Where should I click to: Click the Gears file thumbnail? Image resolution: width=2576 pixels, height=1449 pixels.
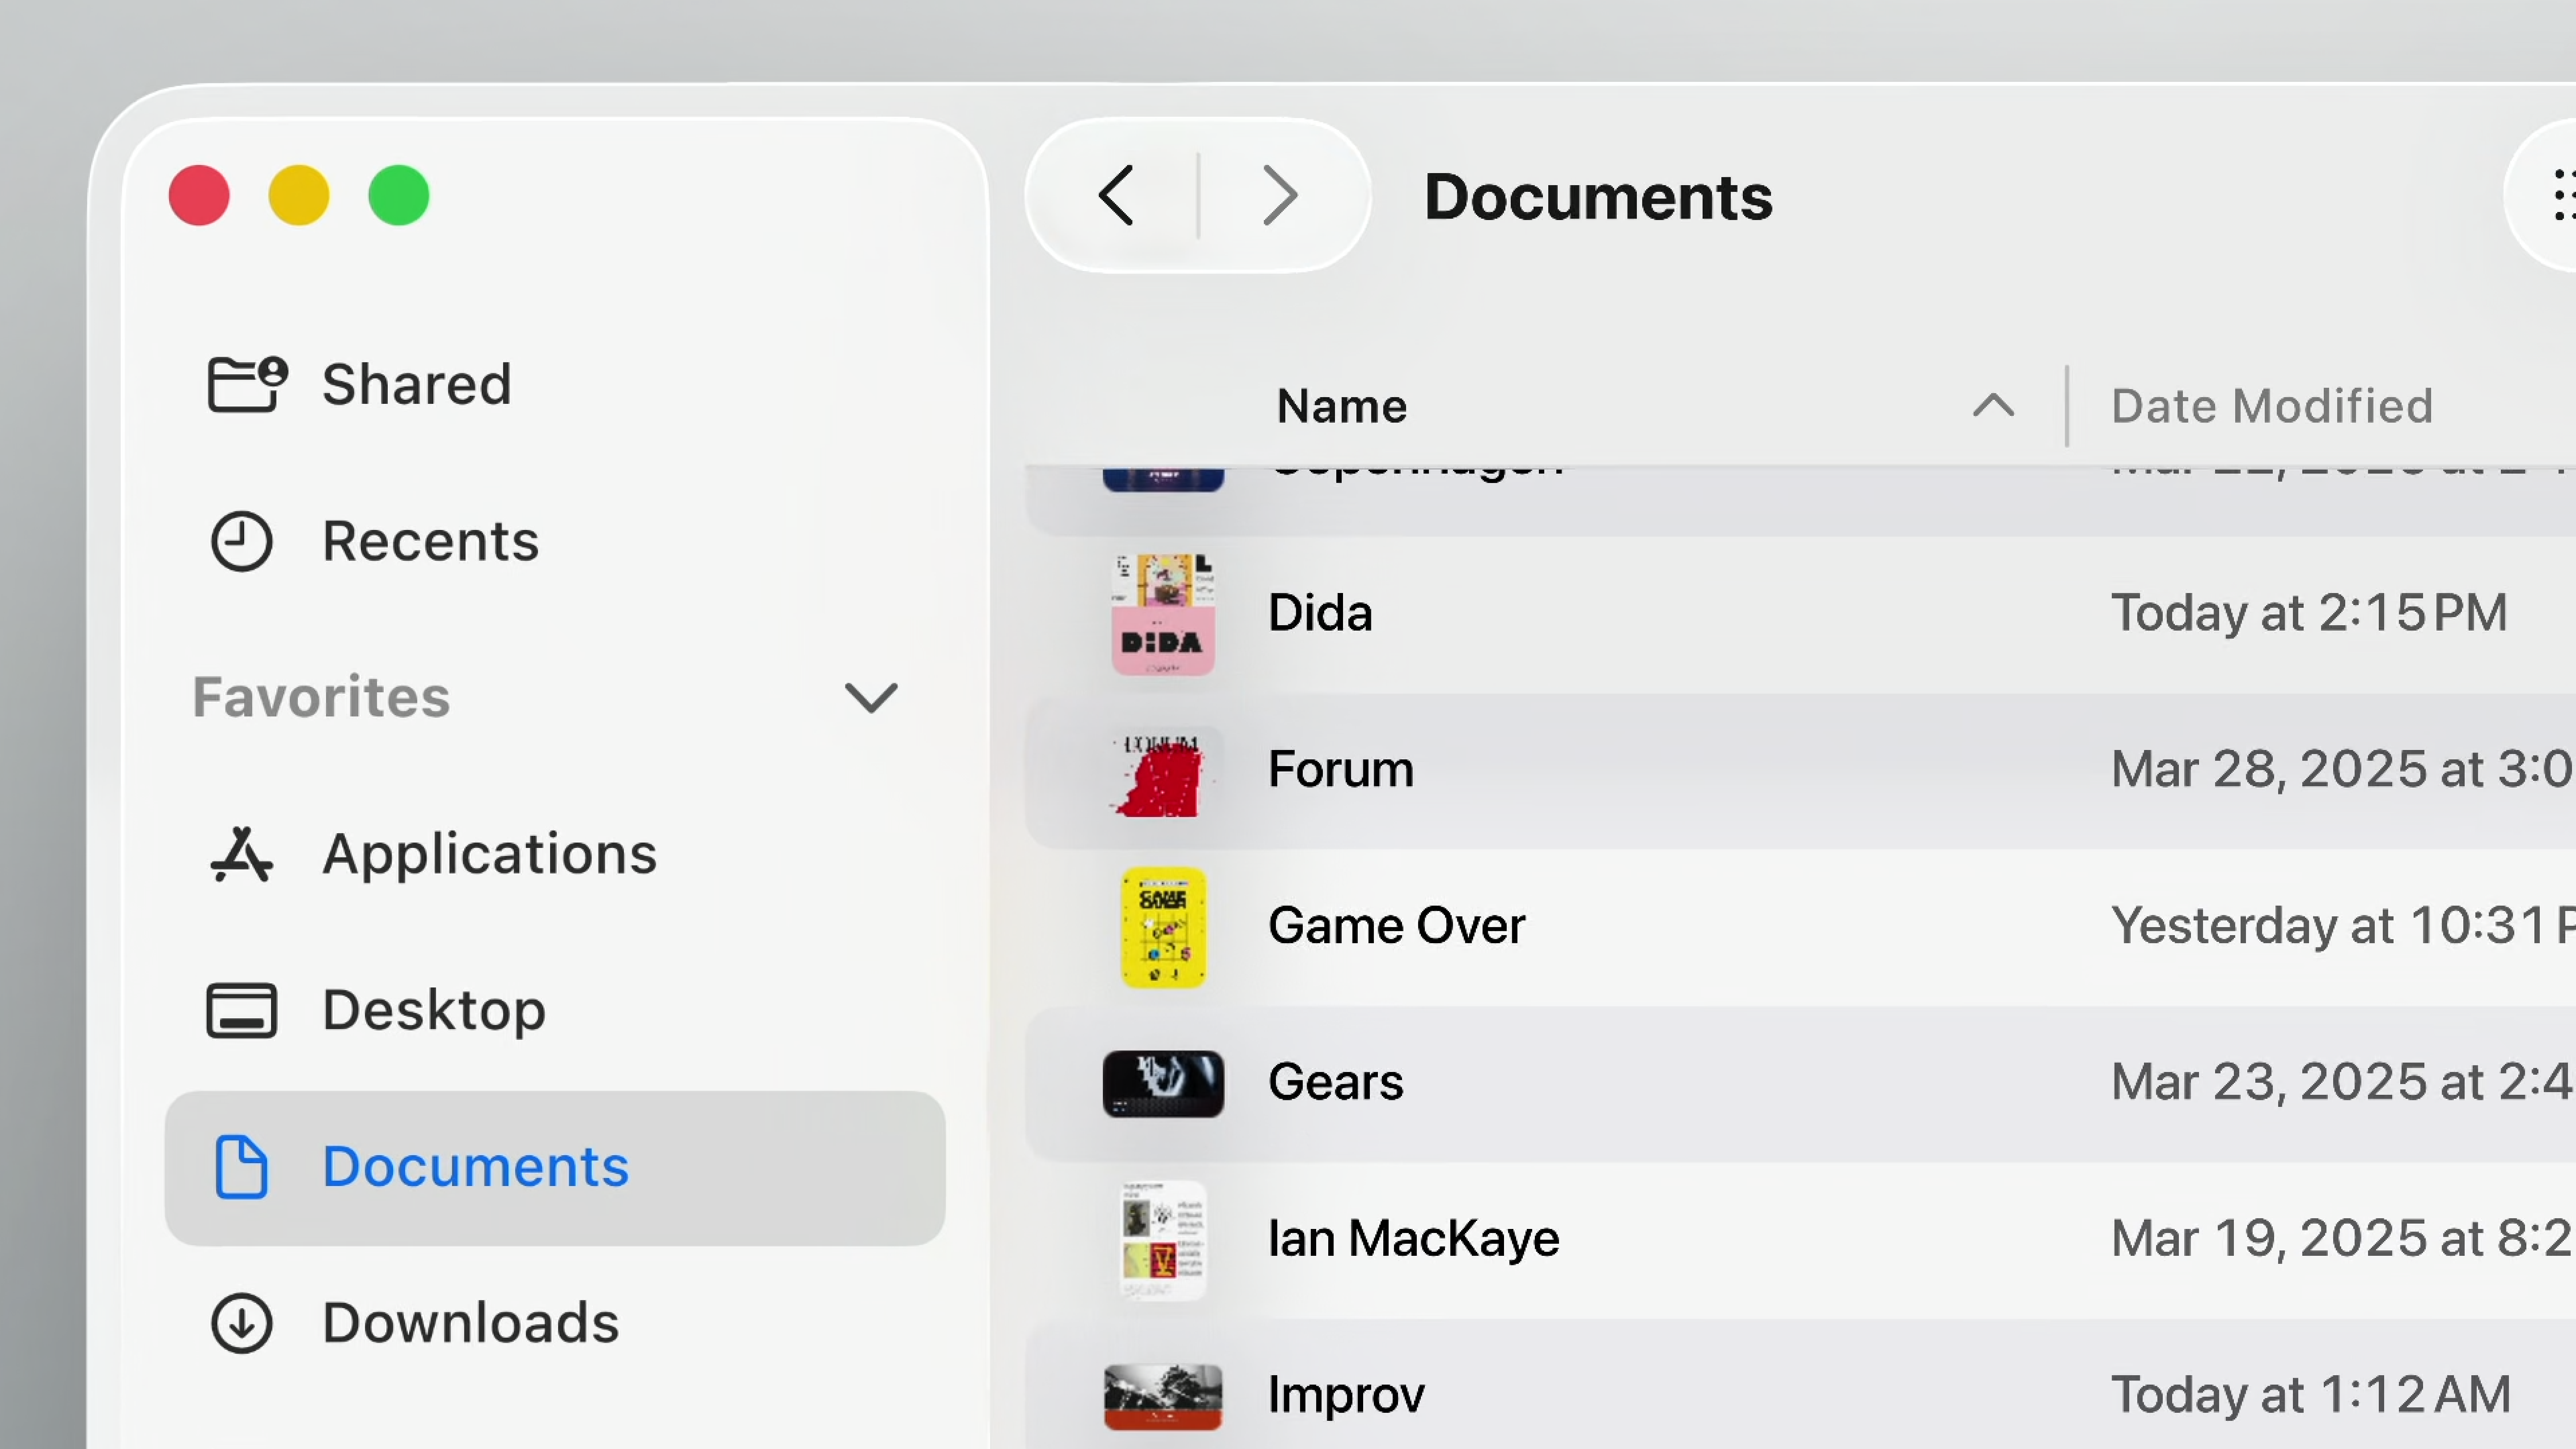(1162, 1083)
